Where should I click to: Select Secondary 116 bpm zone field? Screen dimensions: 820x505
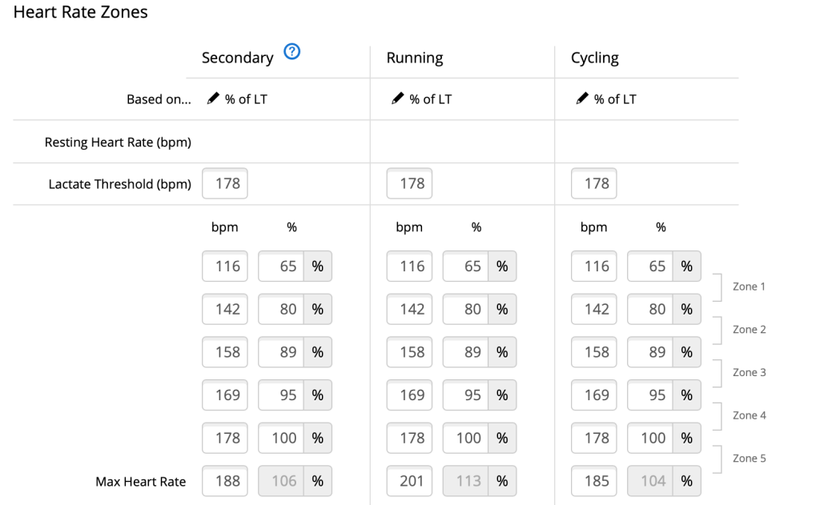point(225,267)
